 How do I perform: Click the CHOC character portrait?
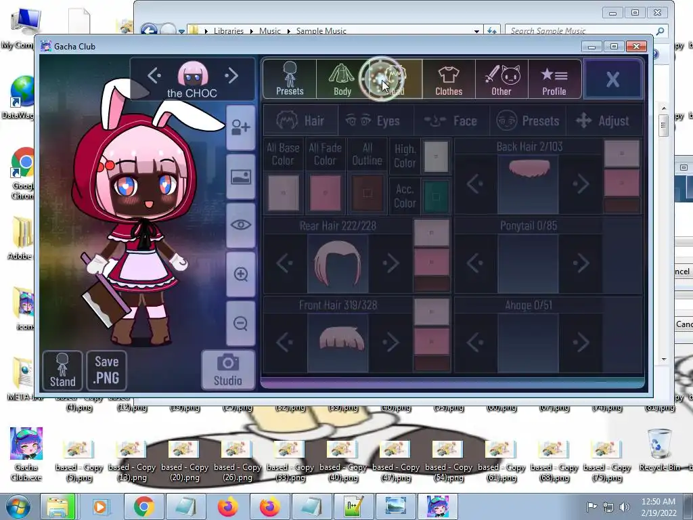coord(193,74)
